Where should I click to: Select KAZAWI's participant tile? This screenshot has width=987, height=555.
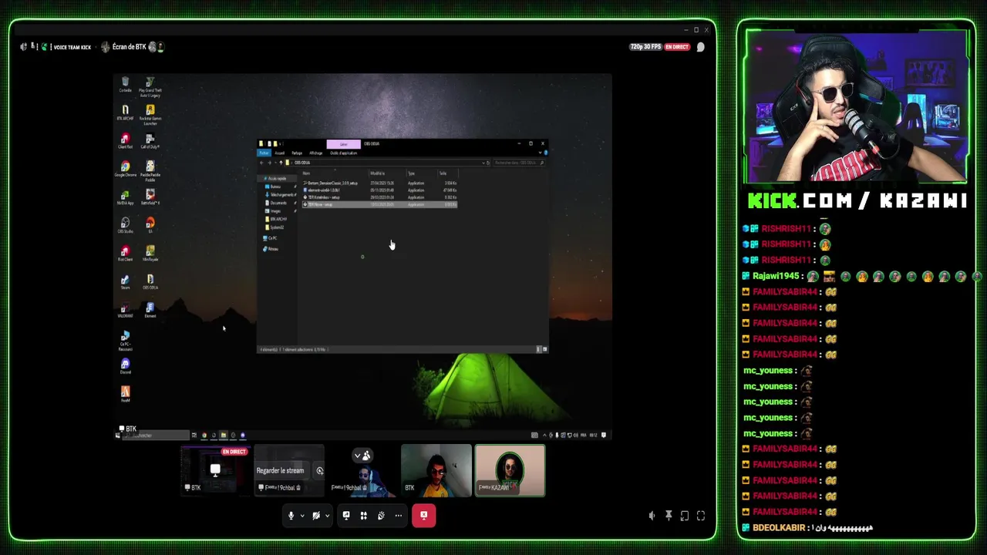click(510, 470)
